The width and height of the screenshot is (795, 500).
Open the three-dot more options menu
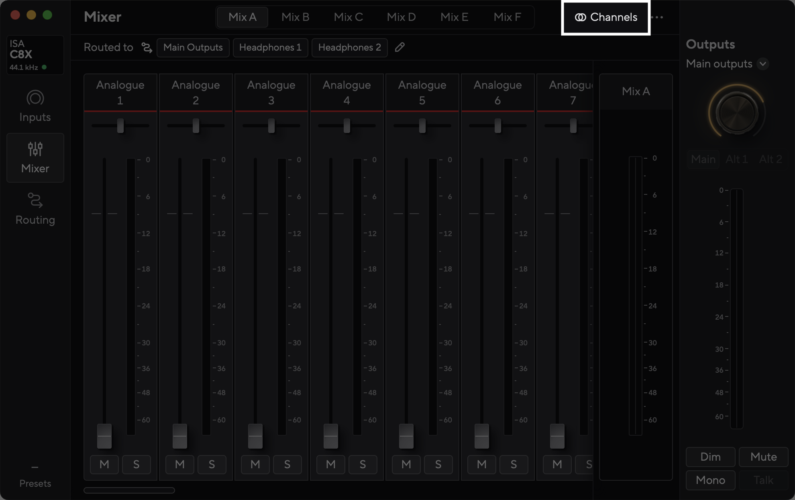[x=657, y=17]
